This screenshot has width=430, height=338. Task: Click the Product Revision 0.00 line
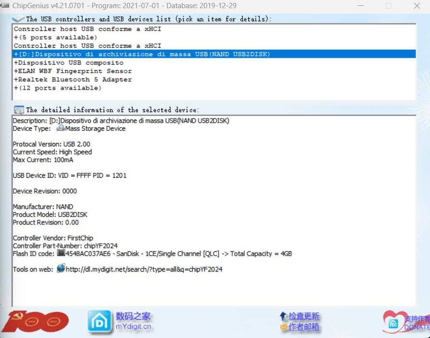pos(46,222)
